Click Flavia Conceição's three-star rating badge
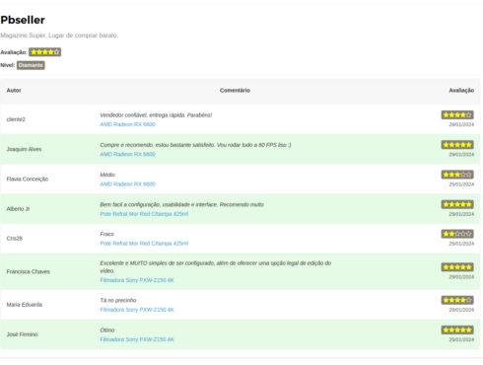The width and height of the screenshot is (483, 365). pyautogui.click(x=457, y=175)
